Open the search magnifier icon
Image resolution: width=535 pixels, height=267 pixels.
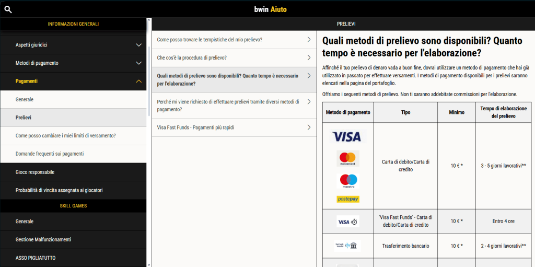pyautogui.click(x=8, y=9)
